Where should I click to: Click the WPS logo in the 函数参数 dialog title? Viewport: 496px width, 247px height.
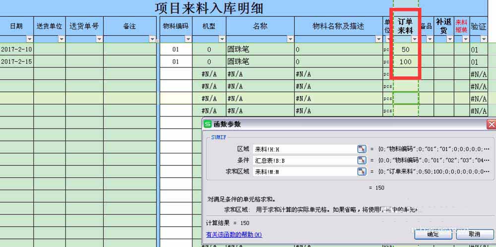tap(208, 124)
